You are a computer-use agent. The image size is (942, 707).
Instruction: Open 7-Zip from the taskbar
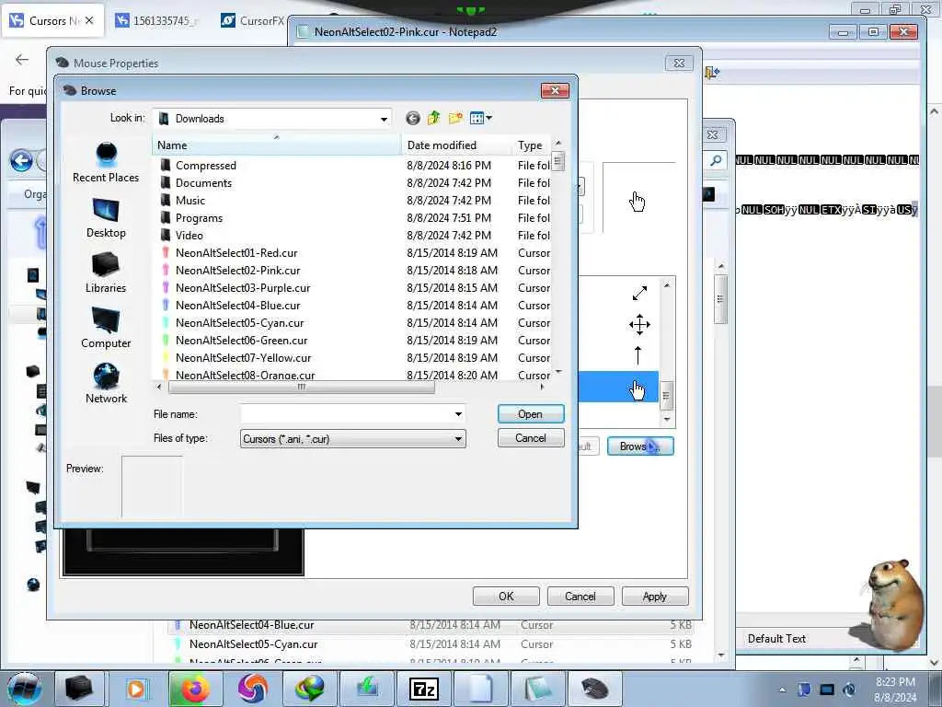coord(423,689)
